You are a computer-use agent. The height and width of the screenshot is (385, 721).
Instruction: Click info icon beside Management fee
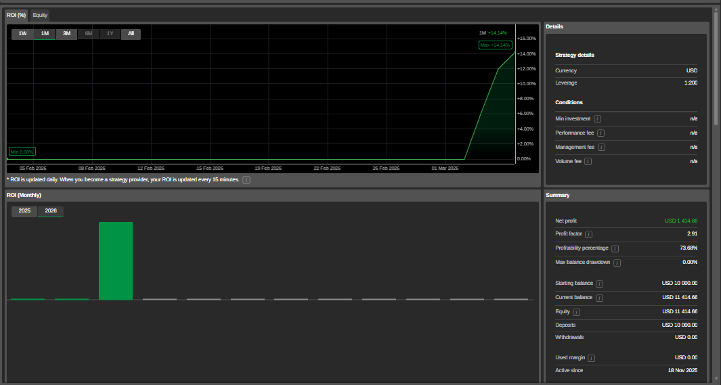pos(601,148)
